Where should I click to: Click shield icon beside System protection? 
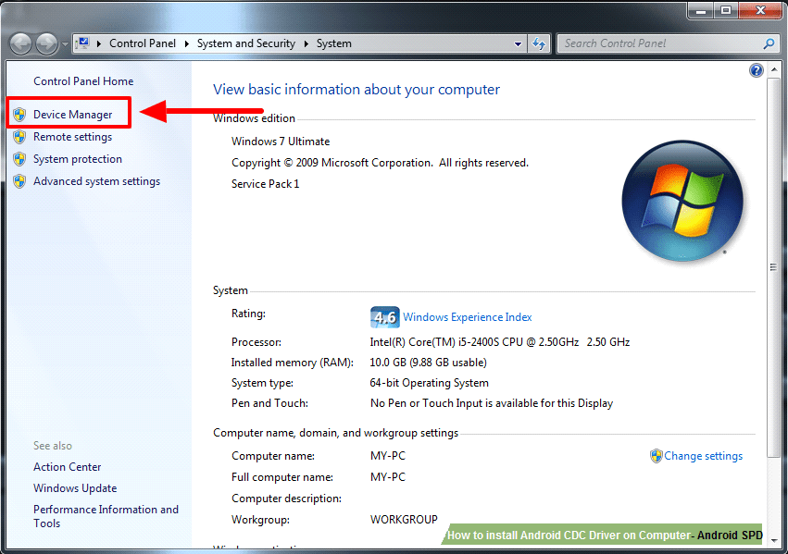pyautogui.click(x=19, y=158)
